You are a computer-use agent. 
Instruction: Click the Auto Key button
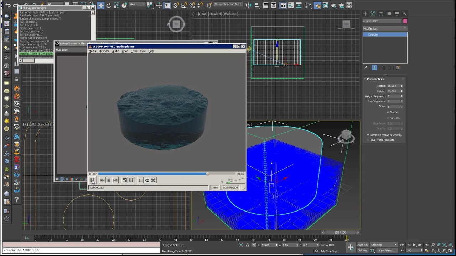tap(363, 245)
